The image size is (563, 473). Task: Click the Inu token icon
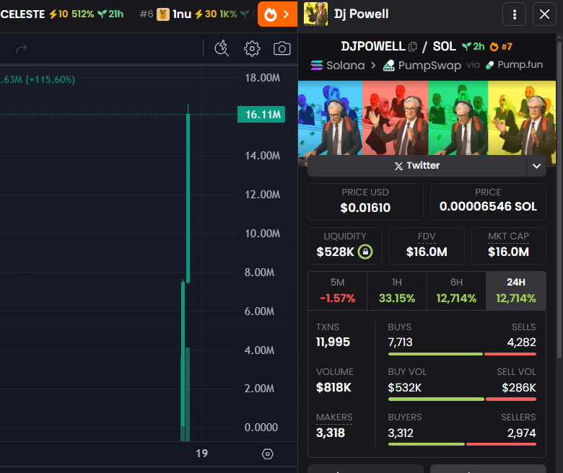click(163, 14)
